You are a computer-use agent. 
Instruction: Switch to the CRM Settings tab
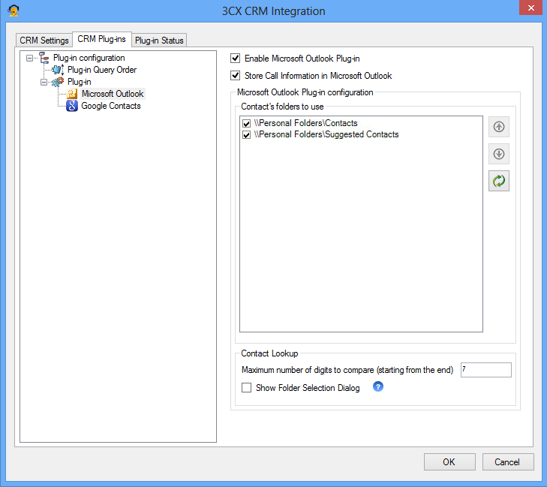tap(44, 40)
